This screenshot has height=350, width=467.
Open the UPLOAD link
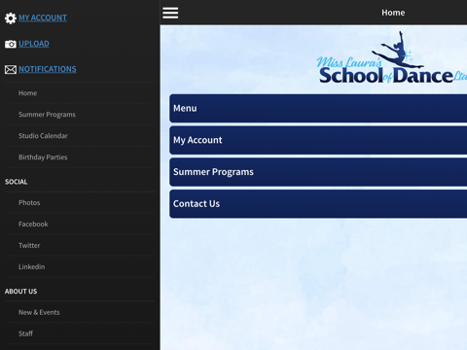pos(34,44)
